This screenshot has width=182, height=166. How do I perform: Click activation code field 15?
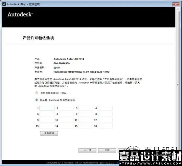click(x=86, y=126)
